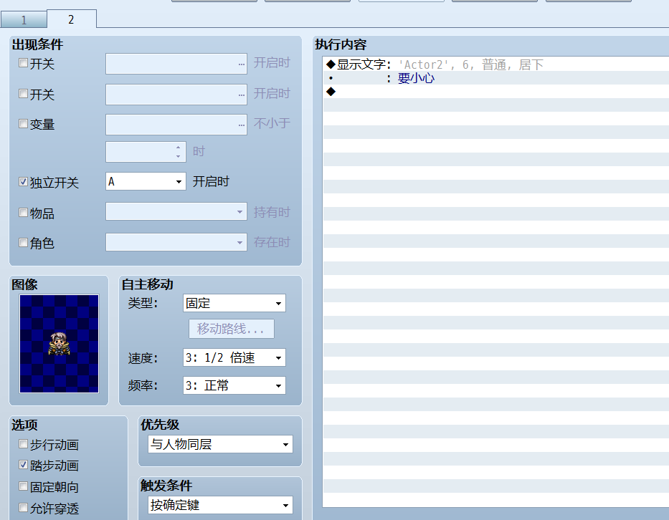Select the event character sprite image
Viewport: 669px width, 520px height.
(x=60, y=344)
